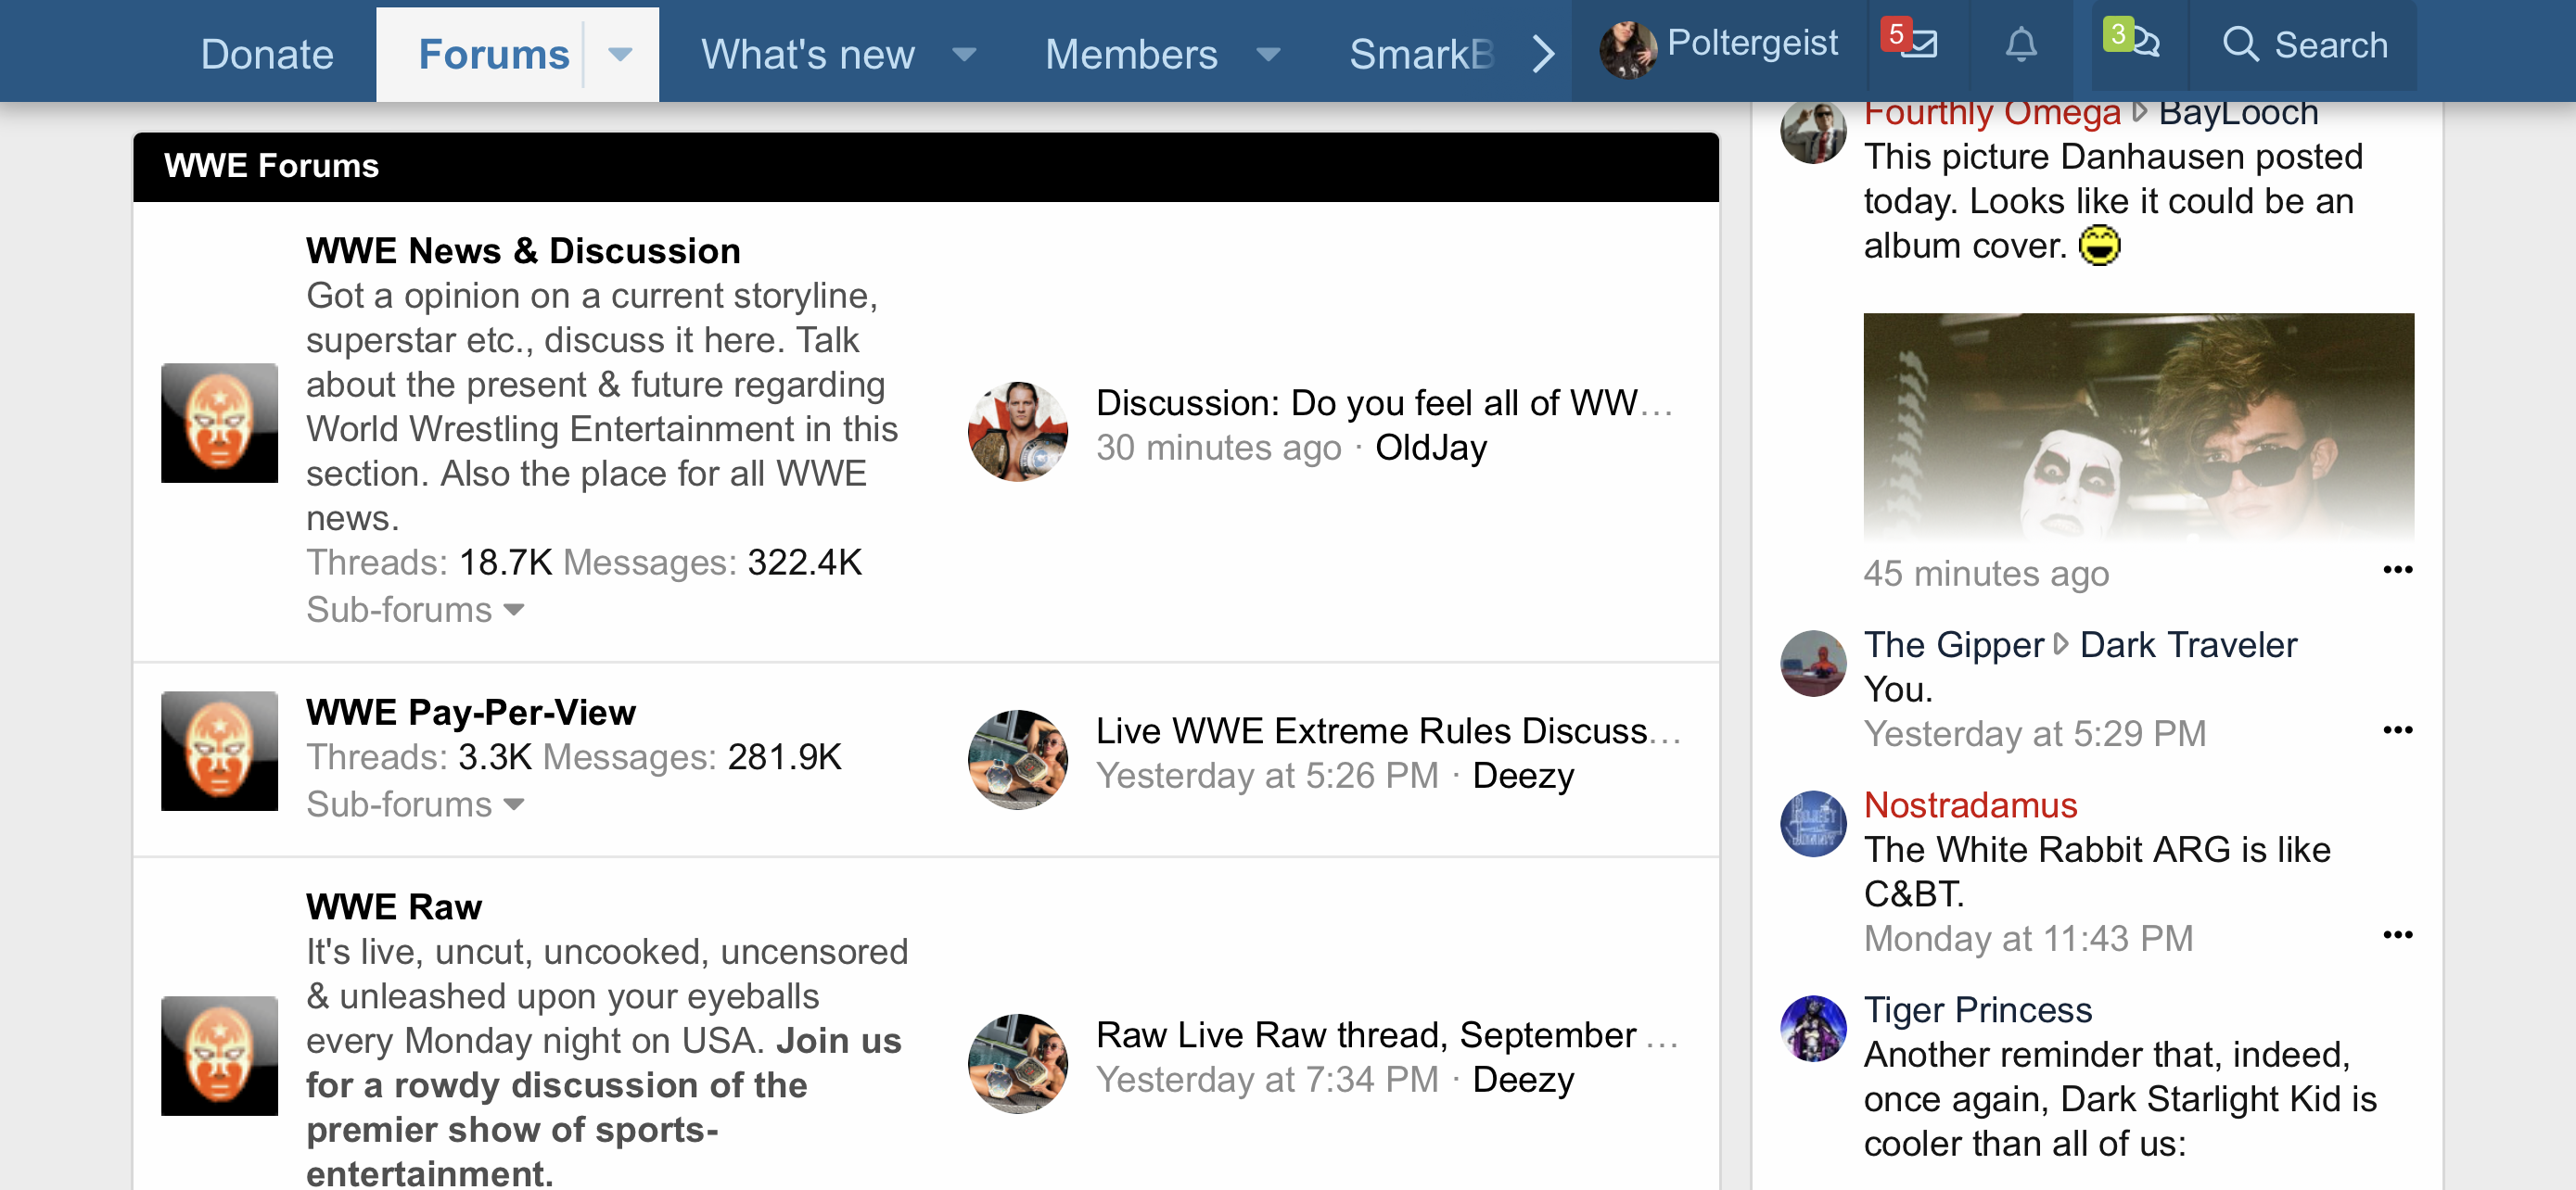Open the options dots on The Gipper's post
Viewport: 2576px width, 1190px height.
pyautogui.click(x=2396, y=730)
